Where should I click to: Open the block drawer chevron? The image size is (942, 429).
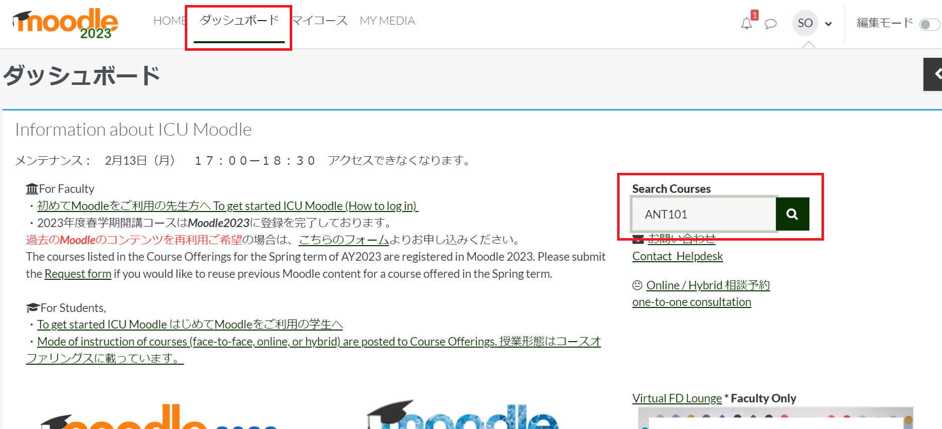click(x=933, y=74)
